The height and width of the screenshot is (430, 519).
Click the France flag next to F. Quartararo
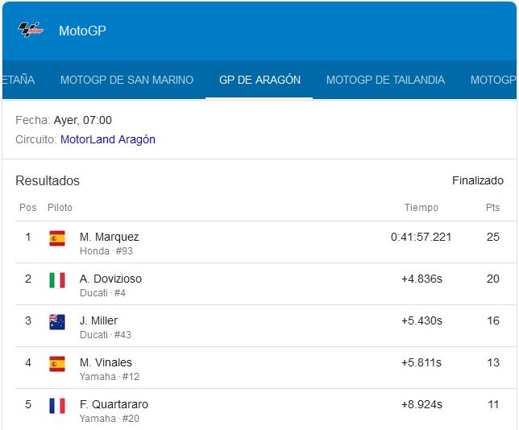(x=57, y=406)
